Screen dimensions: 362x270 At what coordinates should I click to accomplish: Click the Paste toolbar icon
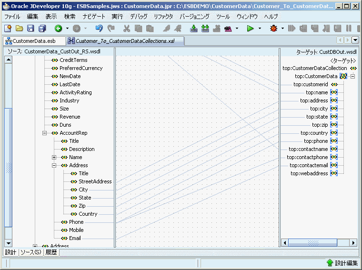(x=150, y=29)
